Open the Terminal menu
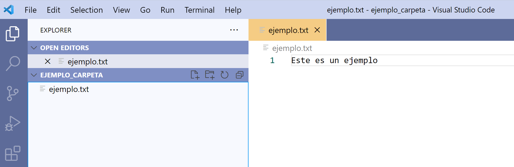Image resolution: width=514 pixels, height=167 pixels. tap(199, 10)
